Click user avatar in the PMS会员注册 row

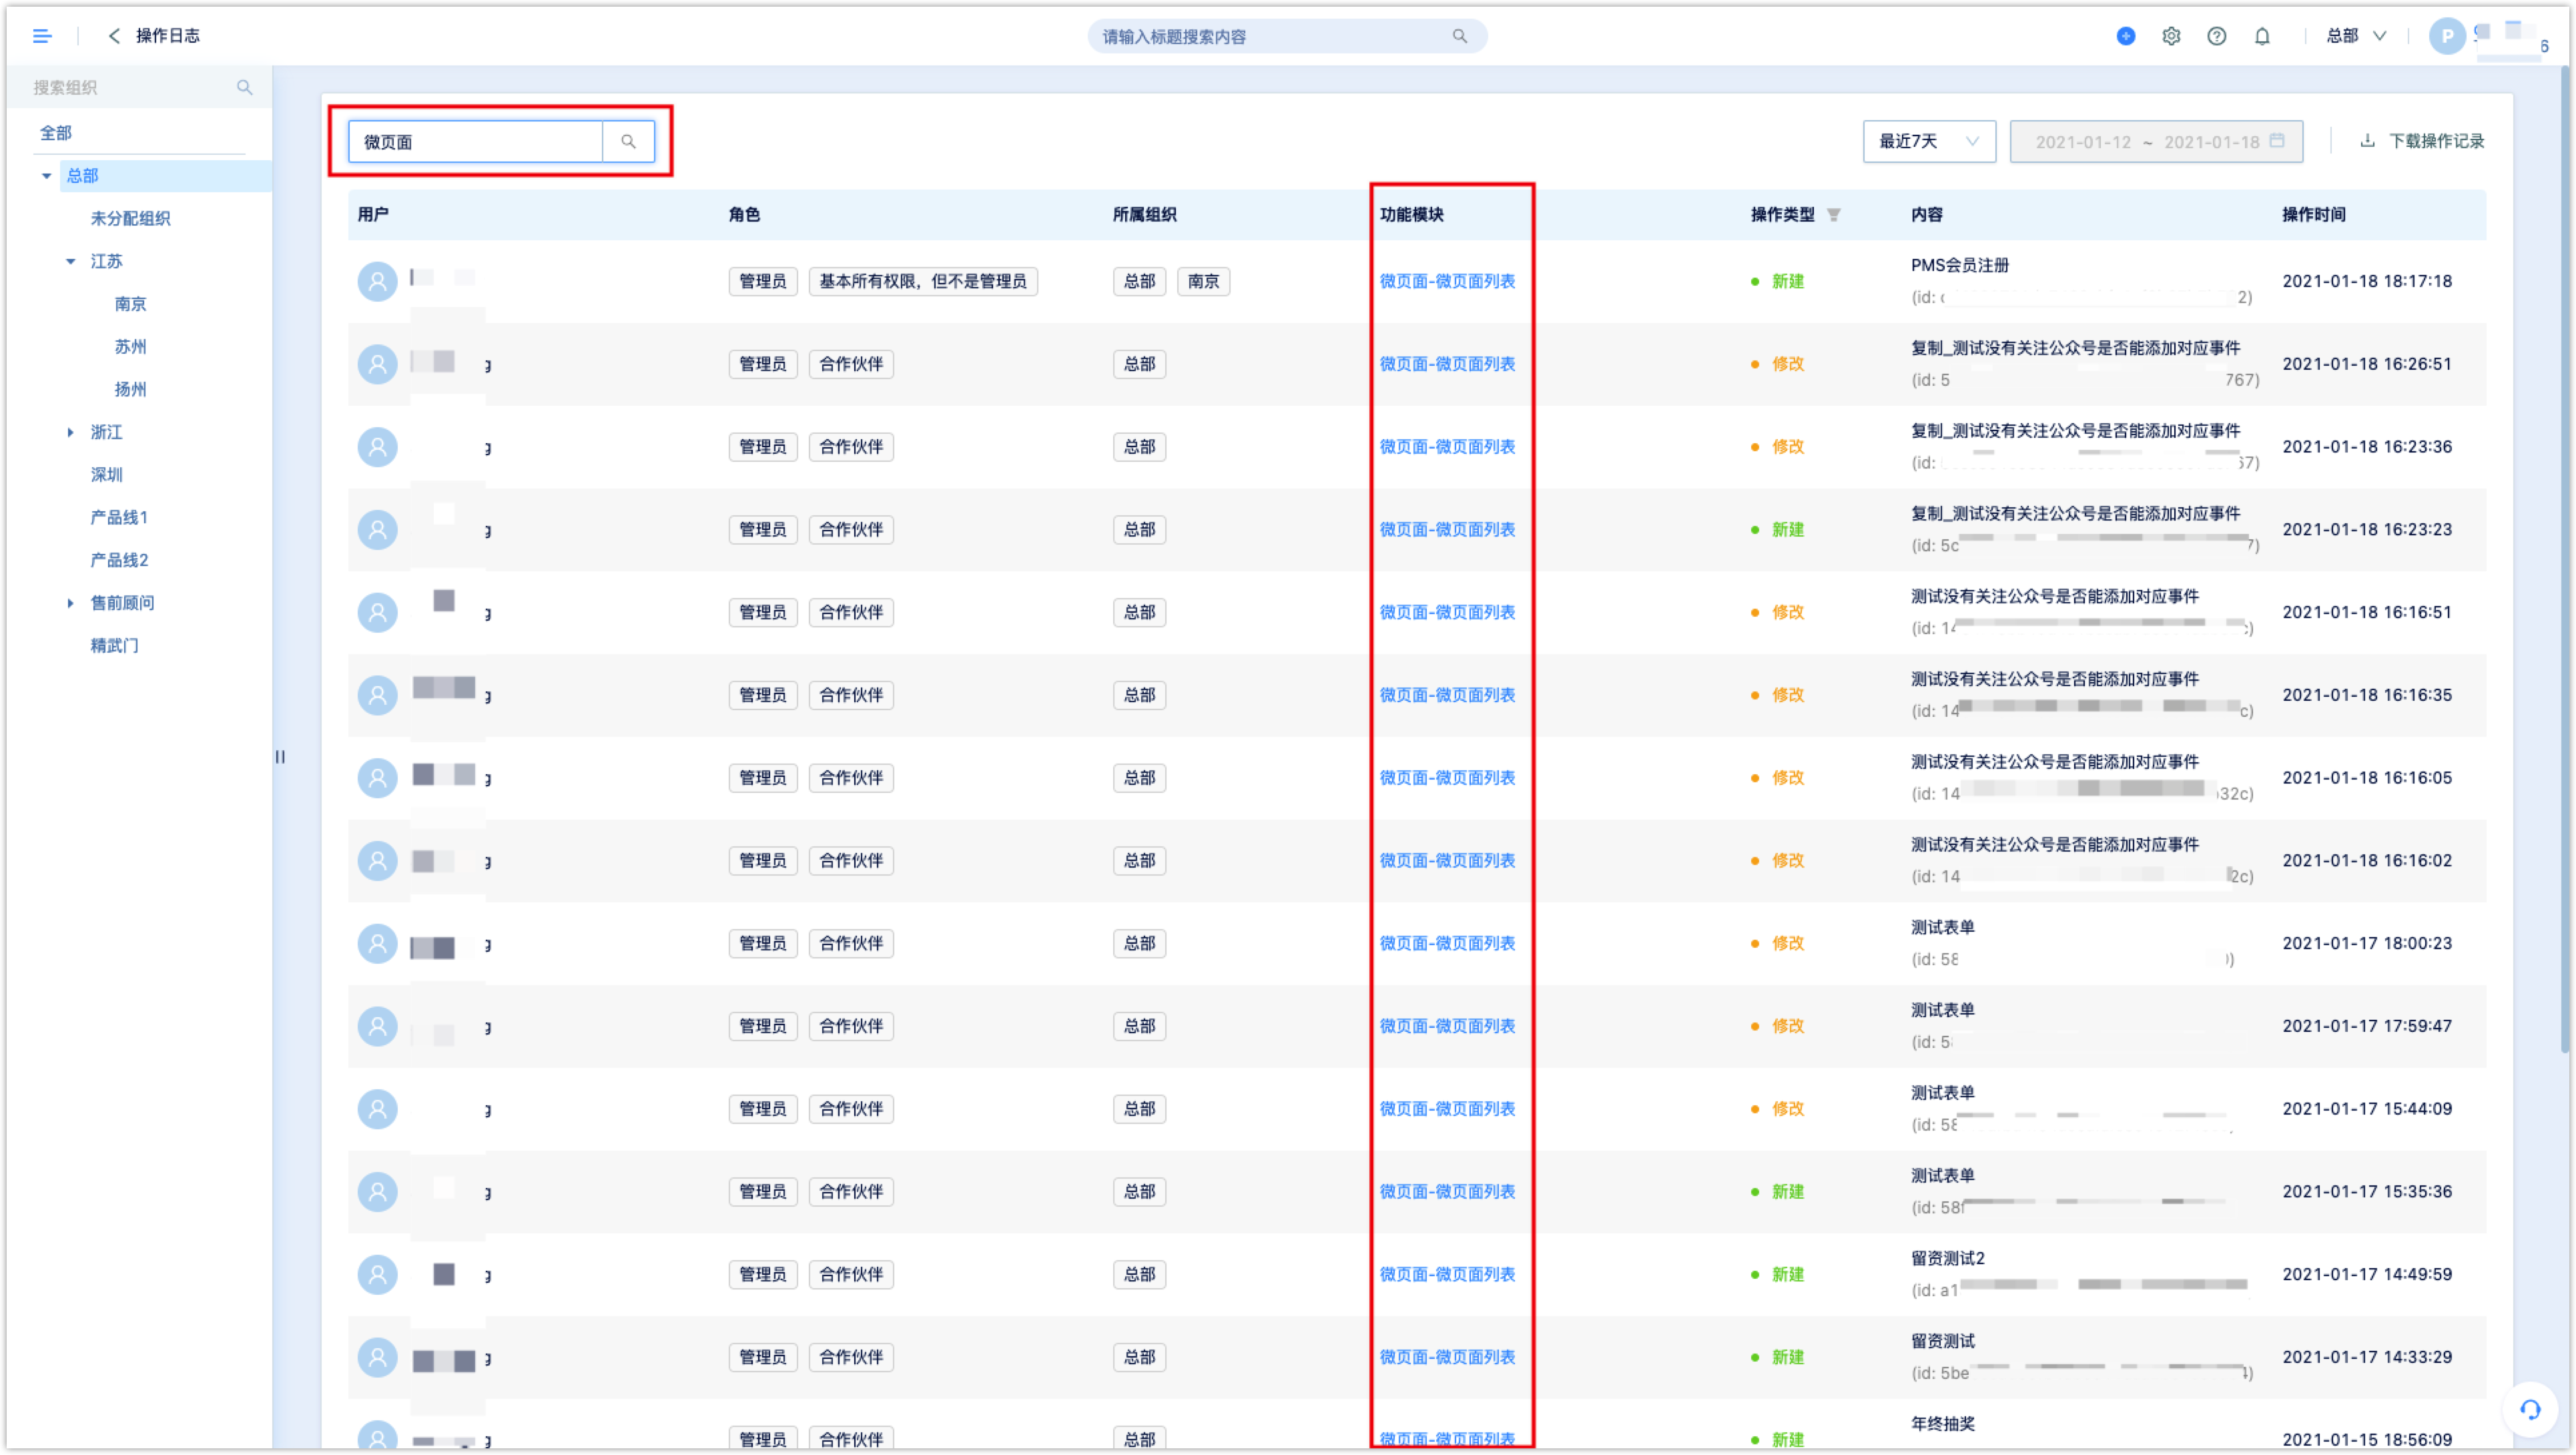tap(377, 281)
